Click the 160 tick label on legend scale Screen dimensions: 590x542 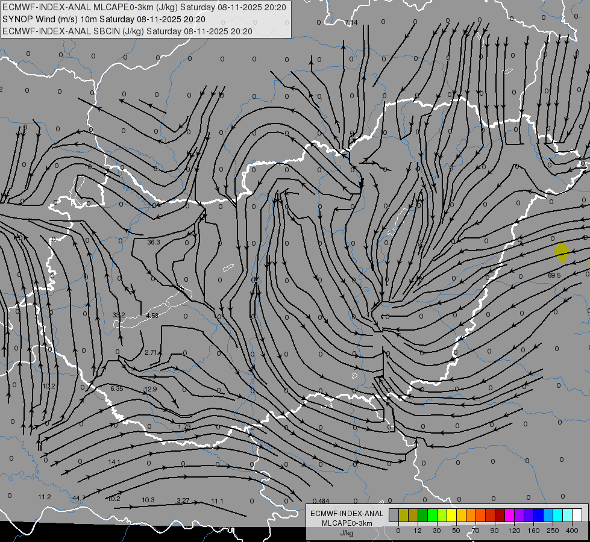tap(534, 531)
